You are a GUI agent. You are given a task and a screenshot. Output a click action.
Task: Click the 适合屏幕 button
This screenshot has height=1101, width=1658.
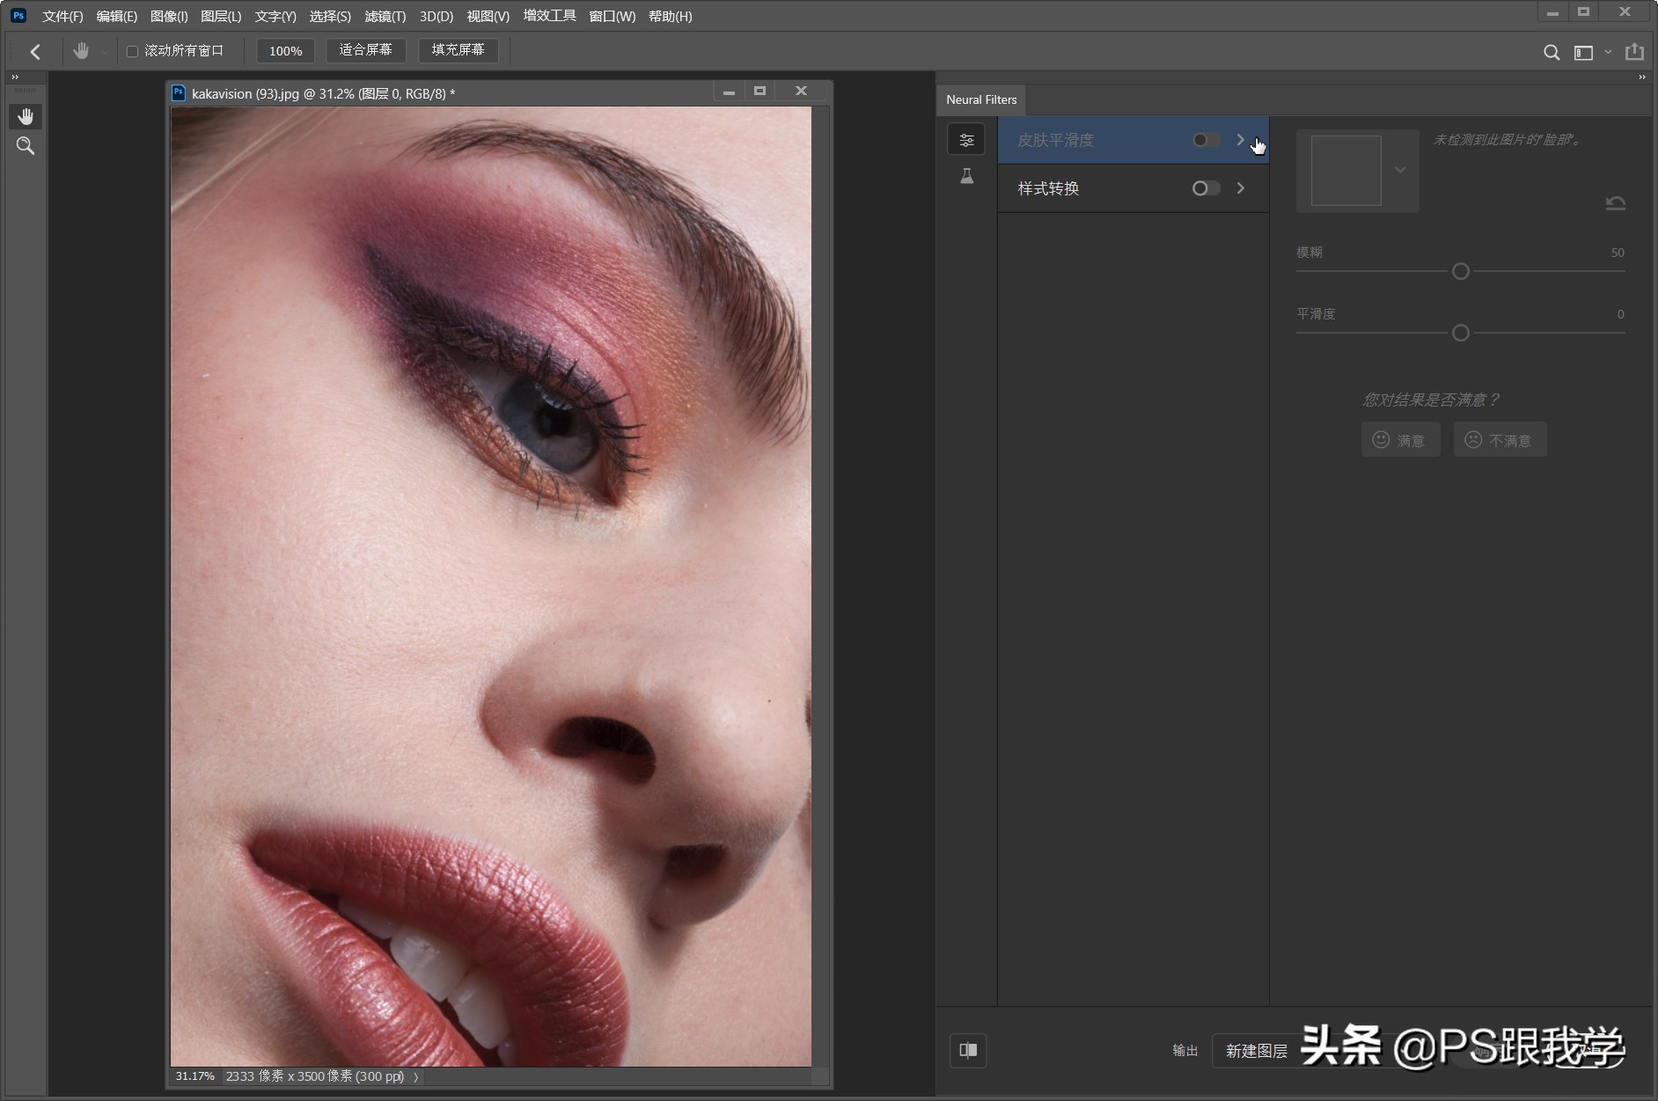click(365, 50)
